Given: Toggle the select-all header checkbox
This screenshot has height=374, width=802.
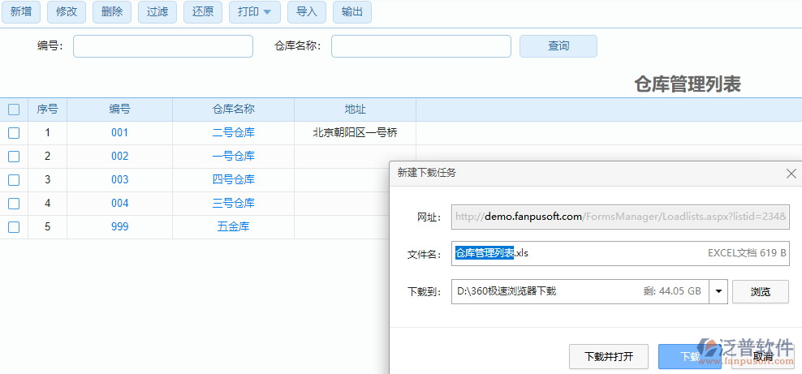Looking at the screenshot, I should click(14, 110).
